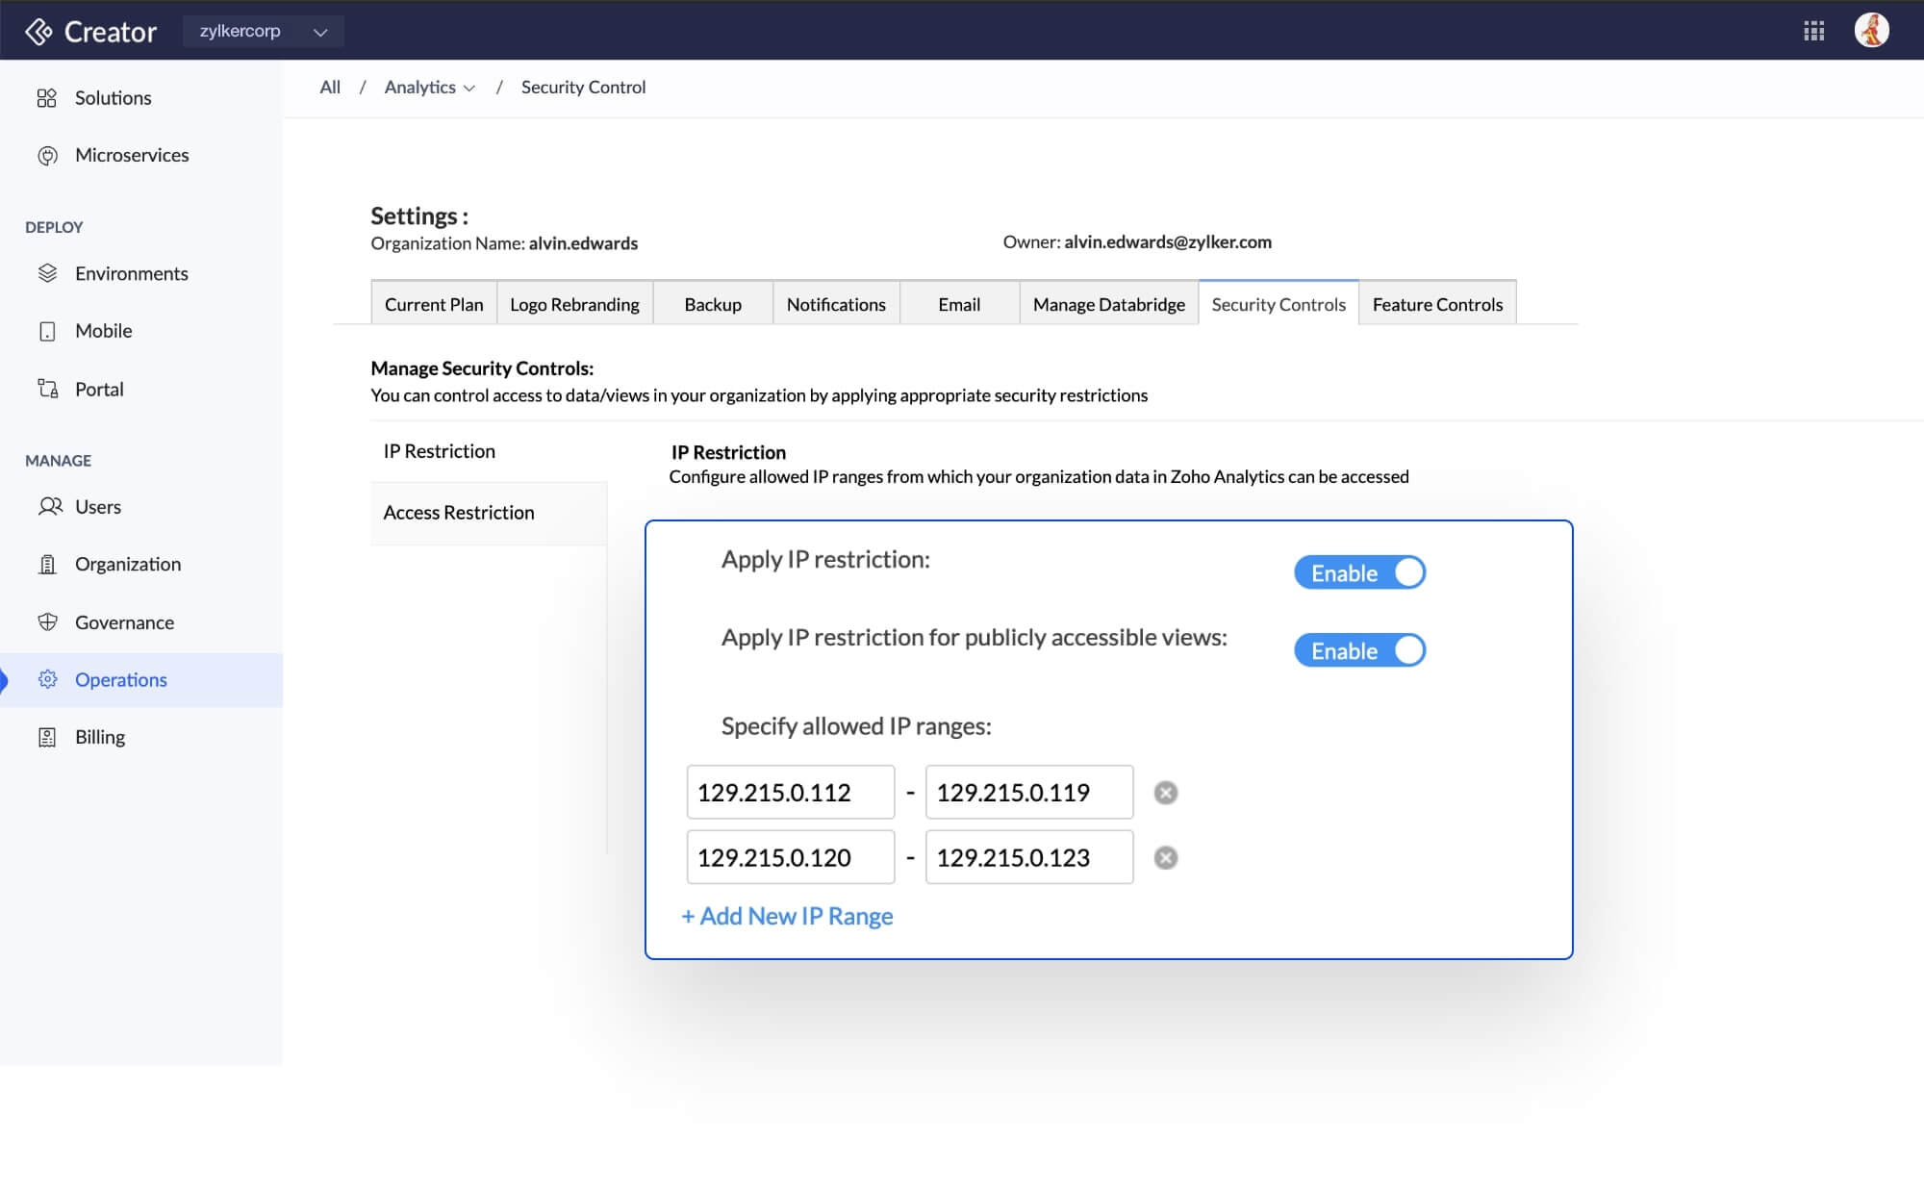1924x1191 pixels.
Task: Click the All breadcrumb link
Action: (330, 88)
